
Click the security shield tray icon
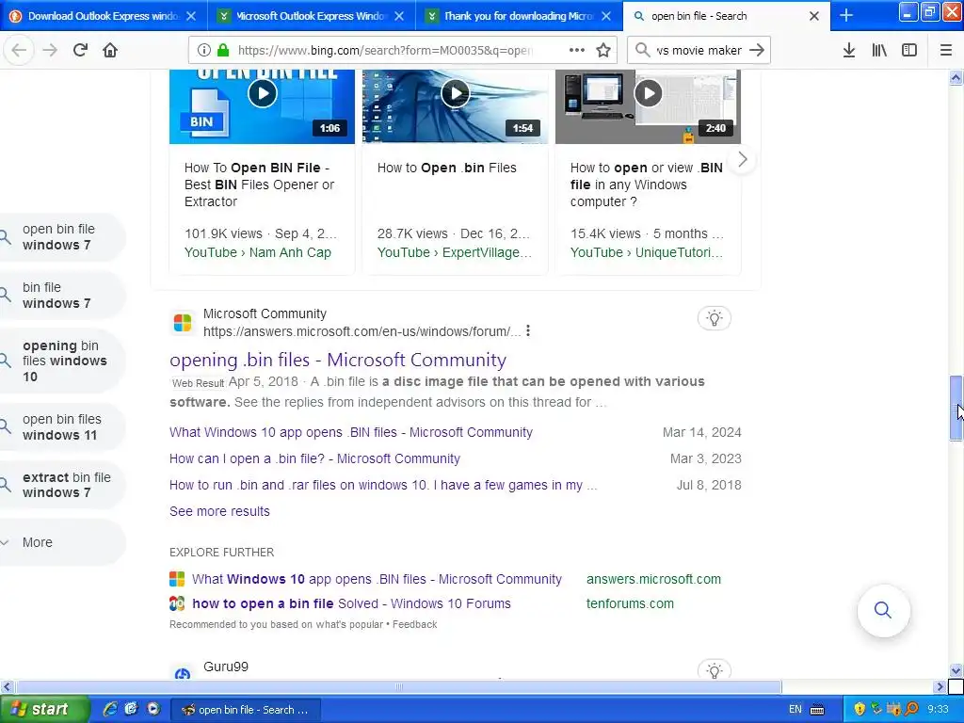tap(860, 710)
